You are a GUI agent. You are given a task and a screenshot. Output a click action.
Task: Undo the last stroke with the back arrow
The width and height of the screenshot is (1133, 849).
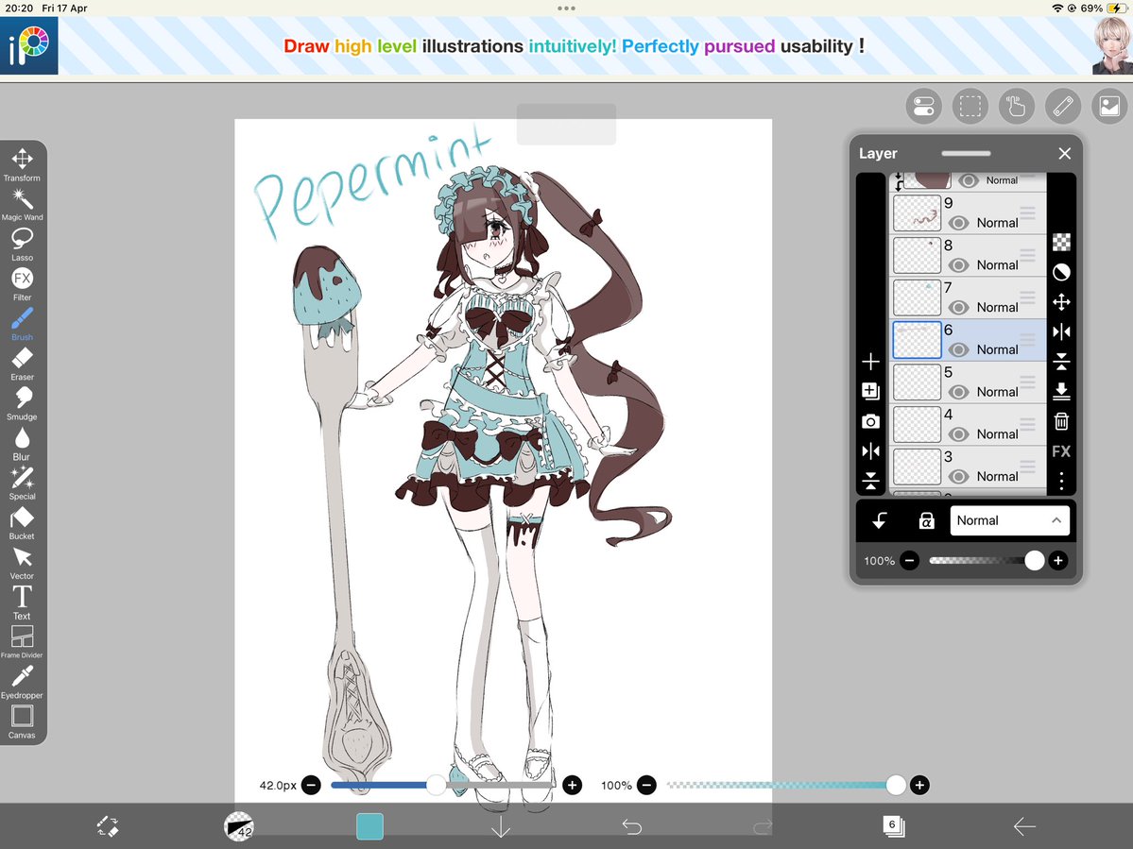(x=631, y=826)
